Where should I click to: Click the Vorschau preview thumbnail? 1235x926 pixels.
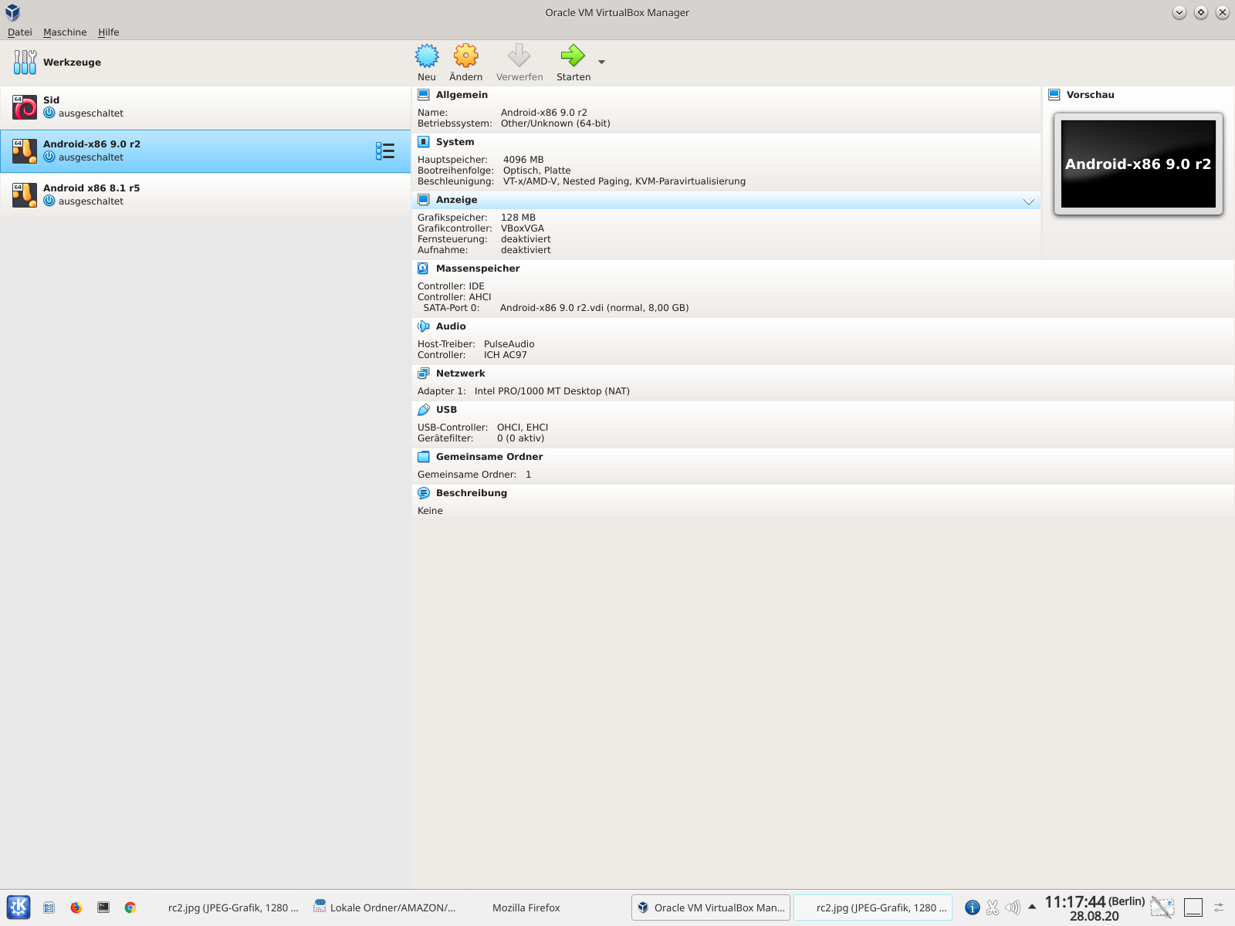pos(1139,164)
